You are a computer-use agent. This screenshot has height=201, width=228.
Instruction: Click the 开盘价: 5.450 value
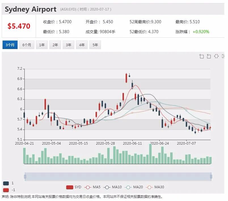click(99, 22)
